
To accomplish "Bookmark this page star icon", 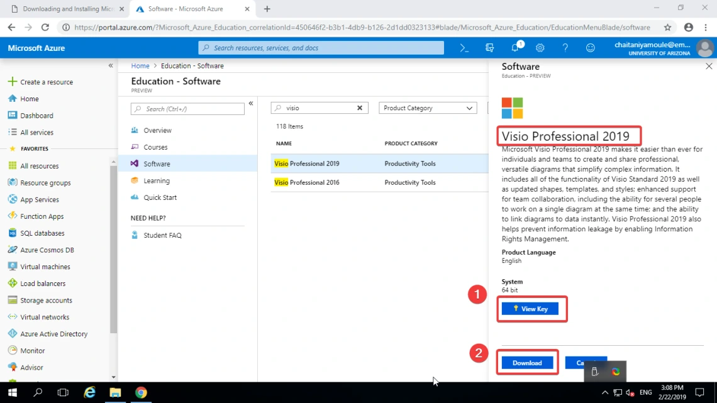I will [667, 28].
